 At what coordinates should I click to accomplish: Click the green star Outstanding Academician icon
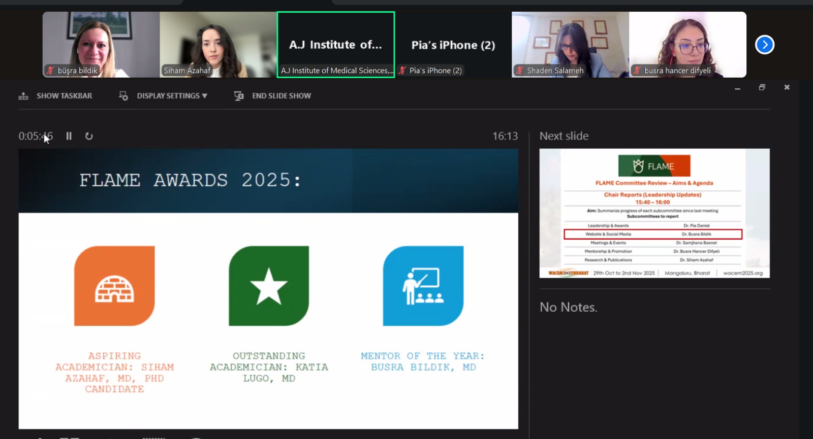[269, 286]
